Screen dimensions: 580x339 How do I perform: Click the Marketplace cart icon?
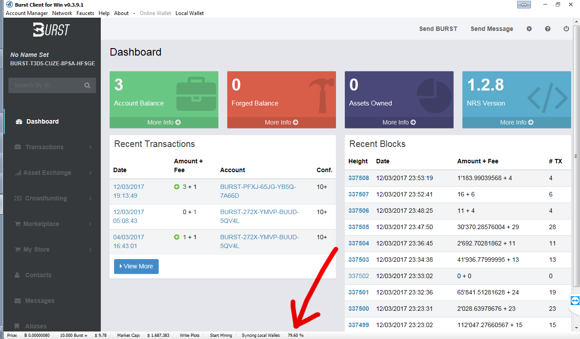tap(17, 224)
